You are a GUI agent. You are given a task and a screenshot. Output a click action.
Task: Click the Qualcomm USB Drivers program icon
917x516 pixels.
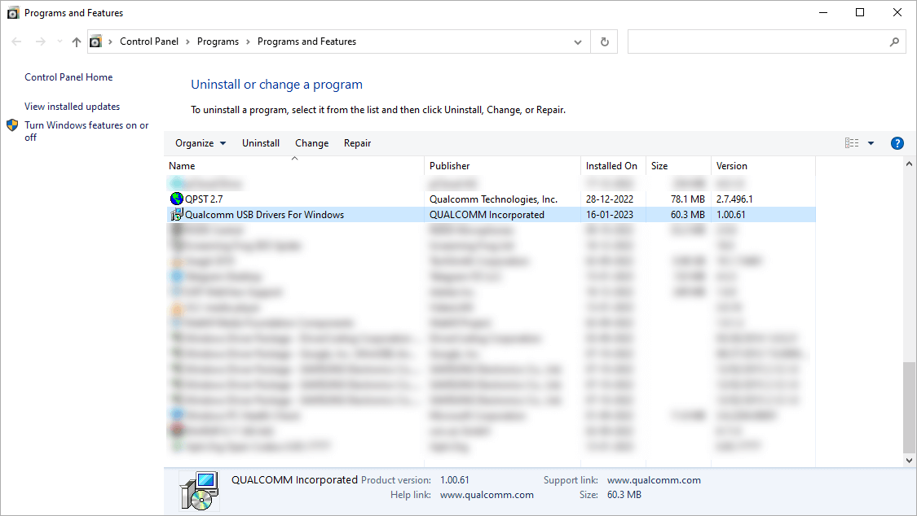click(177, 214)
